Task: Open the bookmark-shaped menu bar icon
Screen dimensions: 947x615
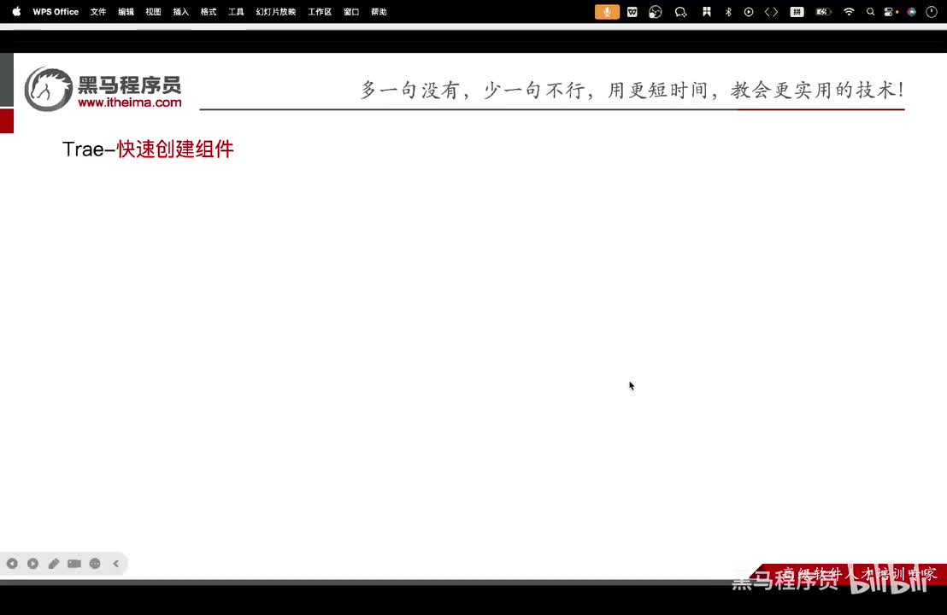Action: click(706, 11)
